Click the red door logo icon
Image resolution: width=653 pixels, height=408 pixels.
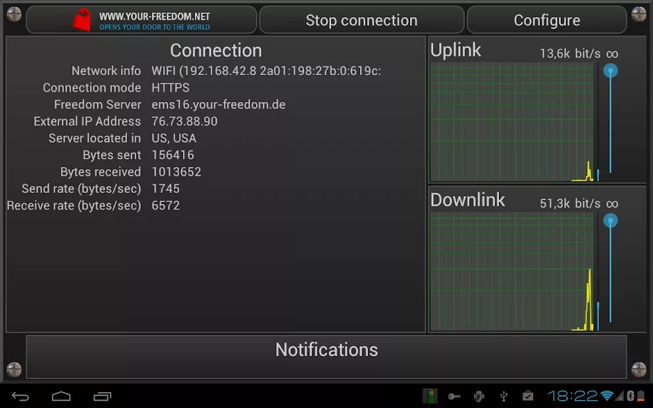pos(82,20)
